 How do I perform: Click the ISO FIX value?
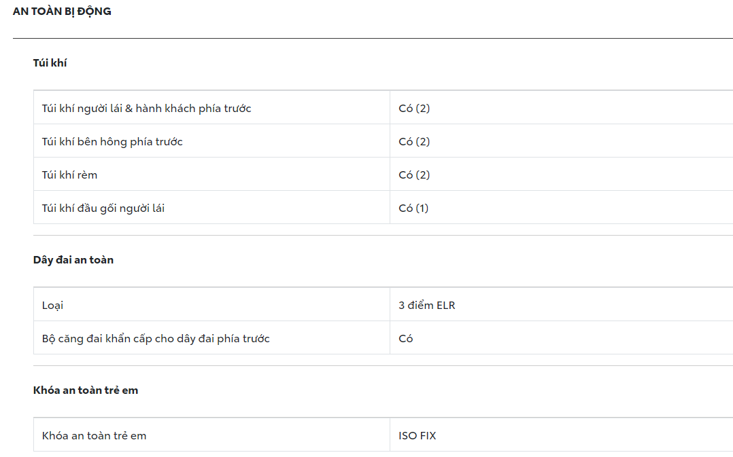click(x=417, y=436)
